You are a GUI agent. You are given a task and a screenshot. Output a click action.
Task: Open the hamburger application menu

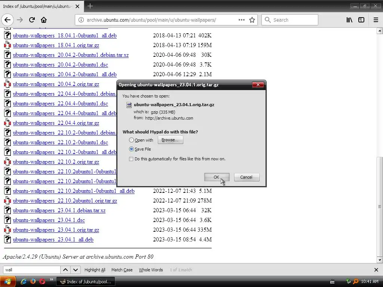(x=376, y=20)
